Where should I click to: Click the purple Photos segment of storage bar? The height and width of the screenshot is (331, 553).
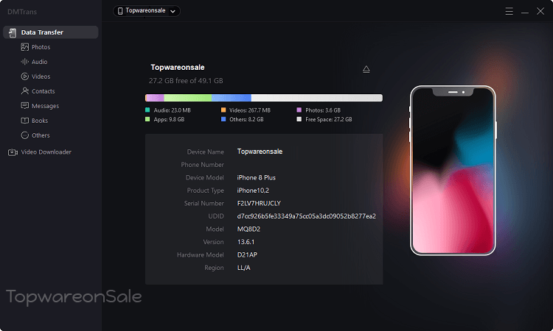155,98
